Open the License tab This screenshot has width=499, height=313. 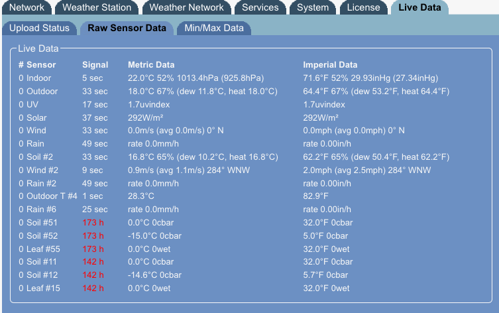click(x=363, y=8)
